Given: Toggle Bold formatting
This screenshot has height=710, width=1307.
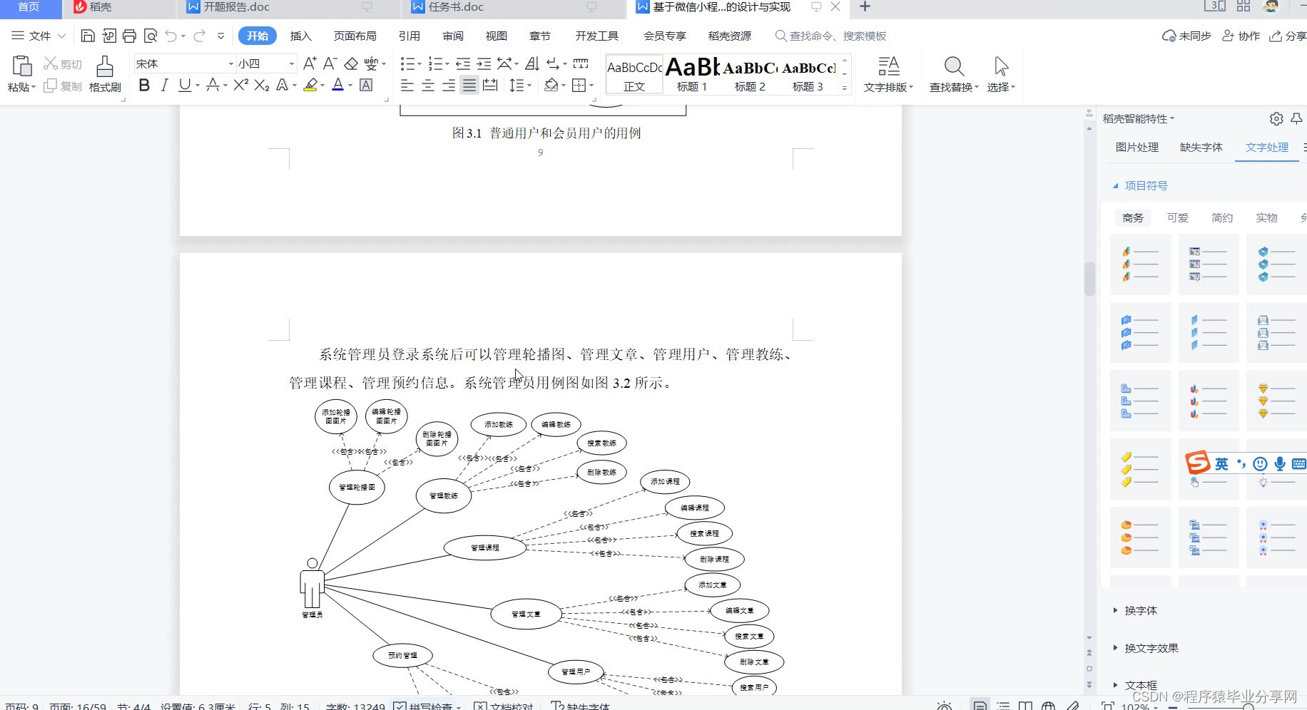Looking at the screenshot, I should [144, 85].
